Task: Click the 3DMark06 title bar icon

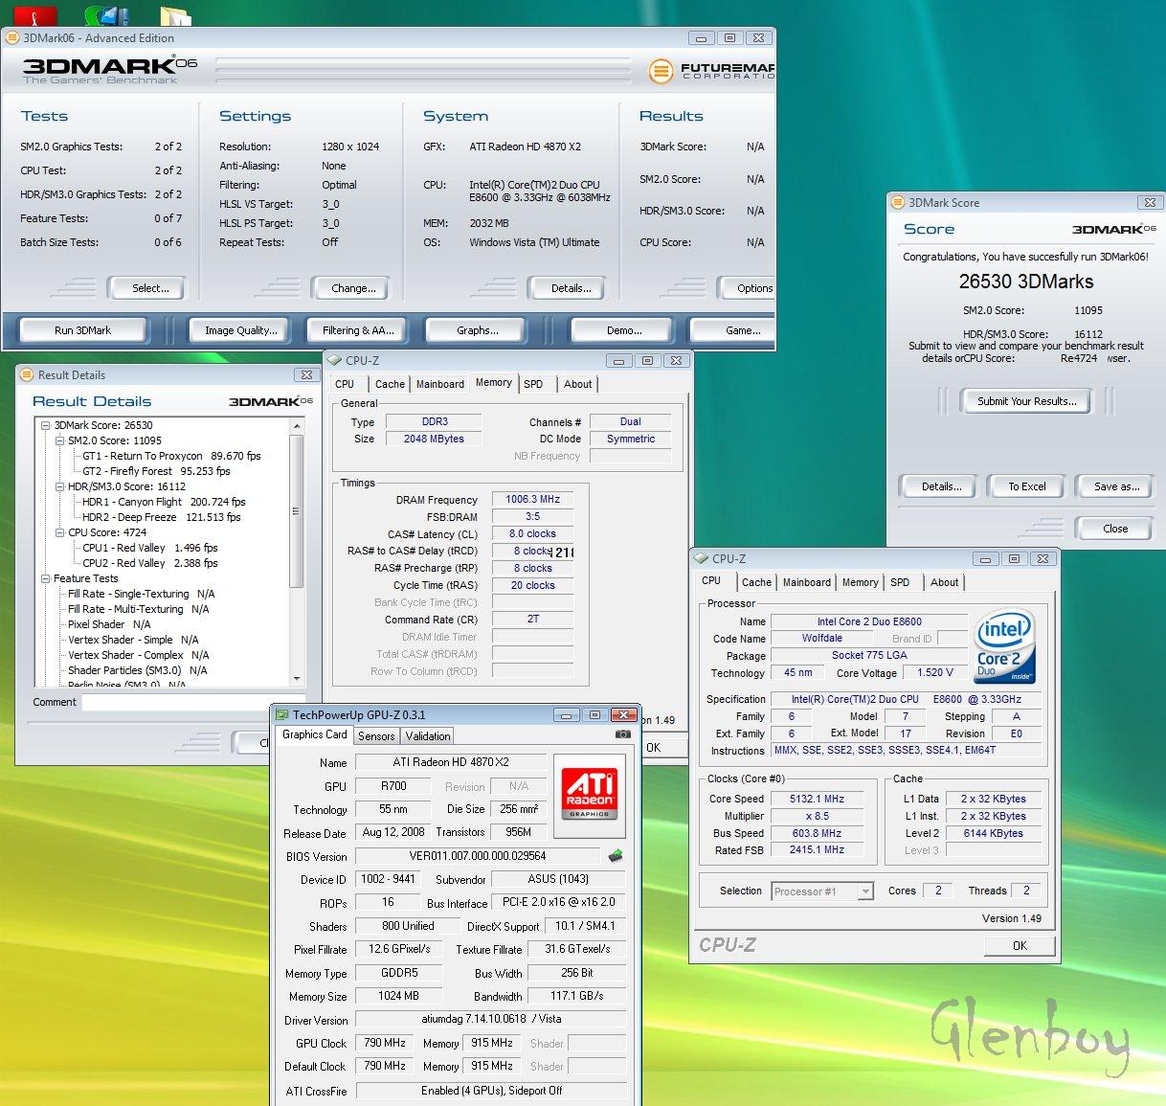Action: pyautogui.click(x=12, y=38)
